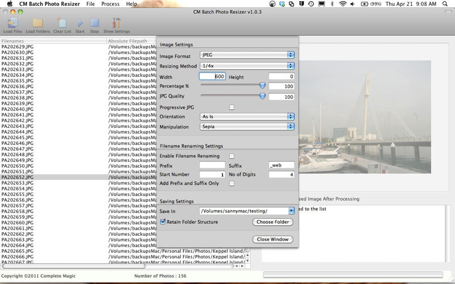Click the Clear List toolbar icon

[x=62, y=23]
